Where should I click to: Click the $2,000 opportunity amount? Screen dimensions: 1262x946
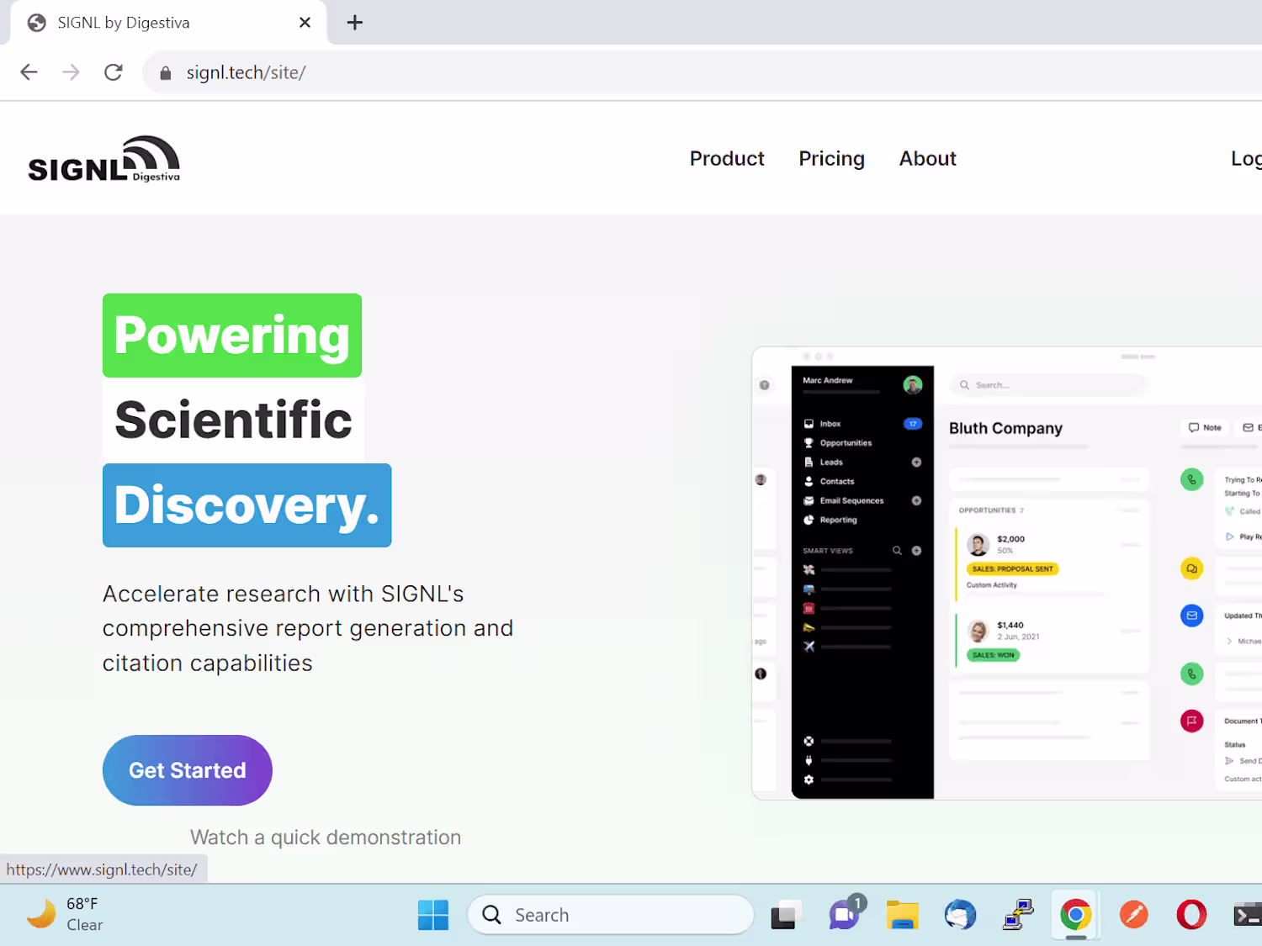pyautogui.click(x=1010, y=539)
